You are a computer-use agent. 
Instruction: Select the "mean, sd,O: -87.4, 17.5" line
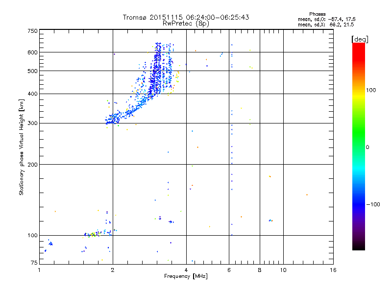(x=327, y=19)
